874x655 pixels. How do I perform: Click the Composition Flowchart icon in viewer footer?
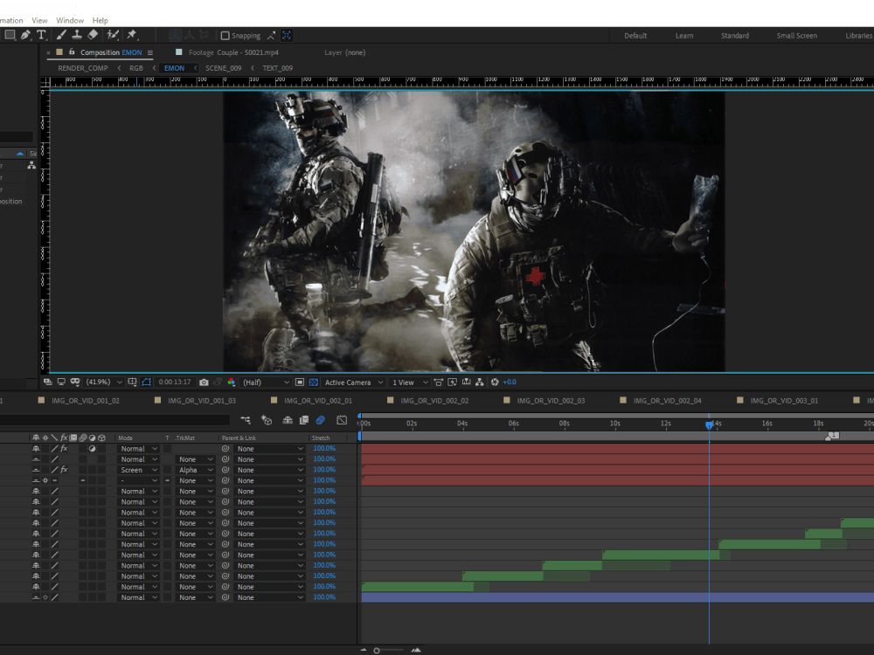click(x=479, y=383)
